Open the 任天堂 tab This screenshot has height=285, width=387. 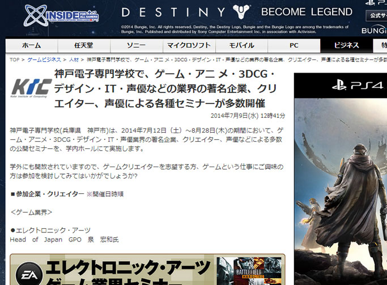84,45
